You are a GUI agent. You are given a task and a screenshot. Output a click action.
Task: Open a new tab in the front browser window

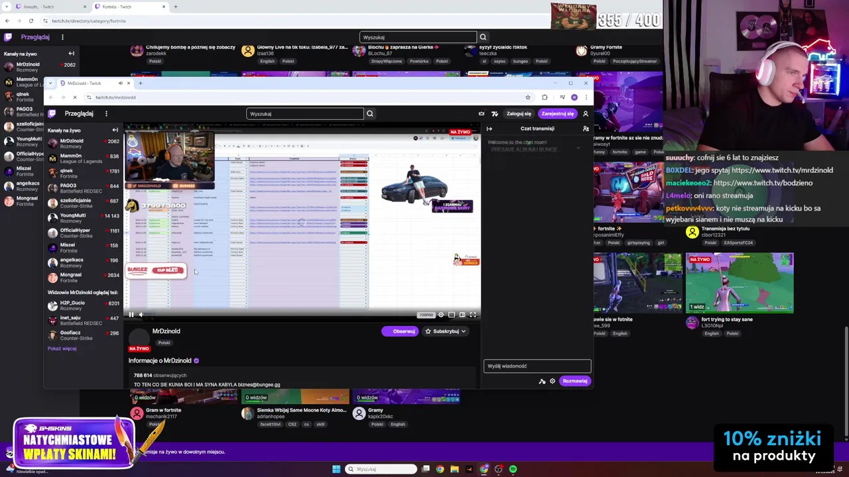pyautogui.click(x=140, y=83)
